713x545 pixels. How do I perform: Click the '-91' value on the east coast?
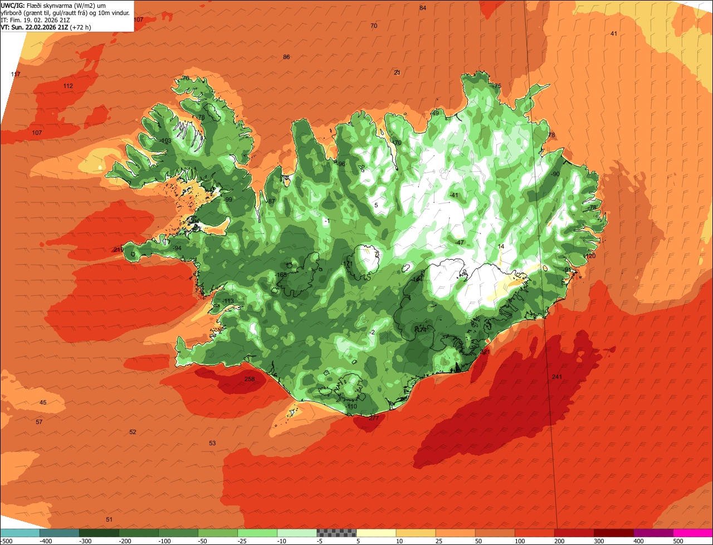[x=567, y=270]
